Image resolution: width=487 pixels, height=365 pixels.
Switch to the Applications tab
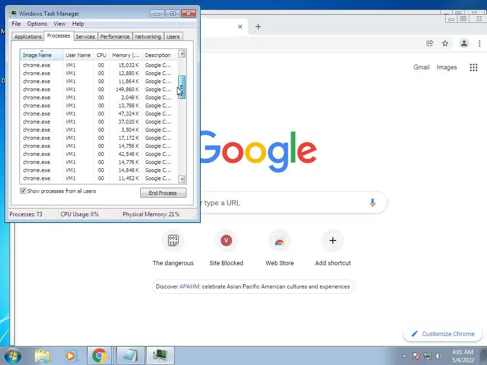[28, 37]
